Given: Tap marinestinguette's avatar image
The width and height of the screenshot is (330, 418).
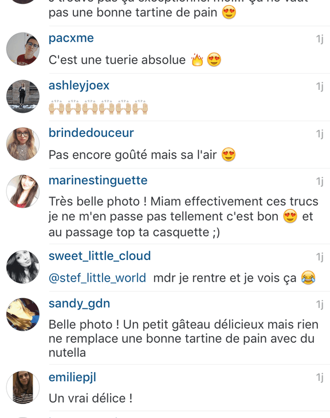Looking at the screenshot, I should [x=23, y=191].
